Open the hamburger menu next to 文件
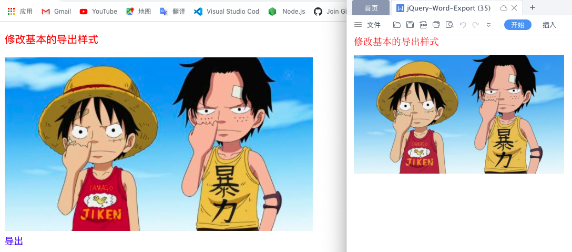 (x=358, y=25)
